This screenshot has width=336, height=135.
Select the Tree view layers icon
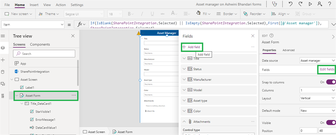[3, 48]
